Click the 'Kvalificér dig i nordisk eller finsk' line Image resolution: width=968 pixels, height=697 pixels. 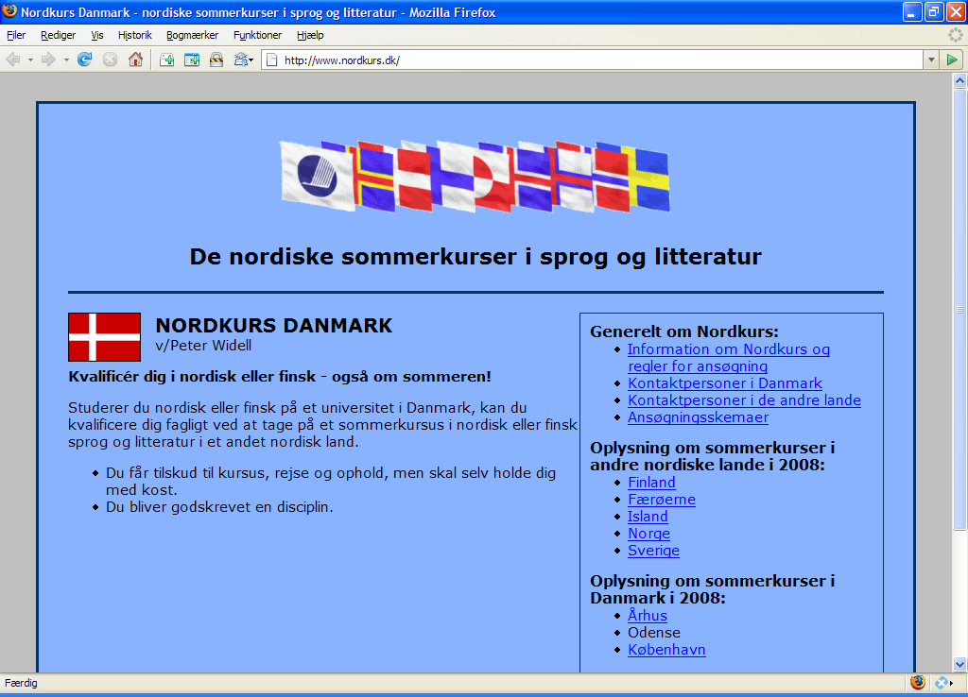pyautogui.click(x=280, y=376)
